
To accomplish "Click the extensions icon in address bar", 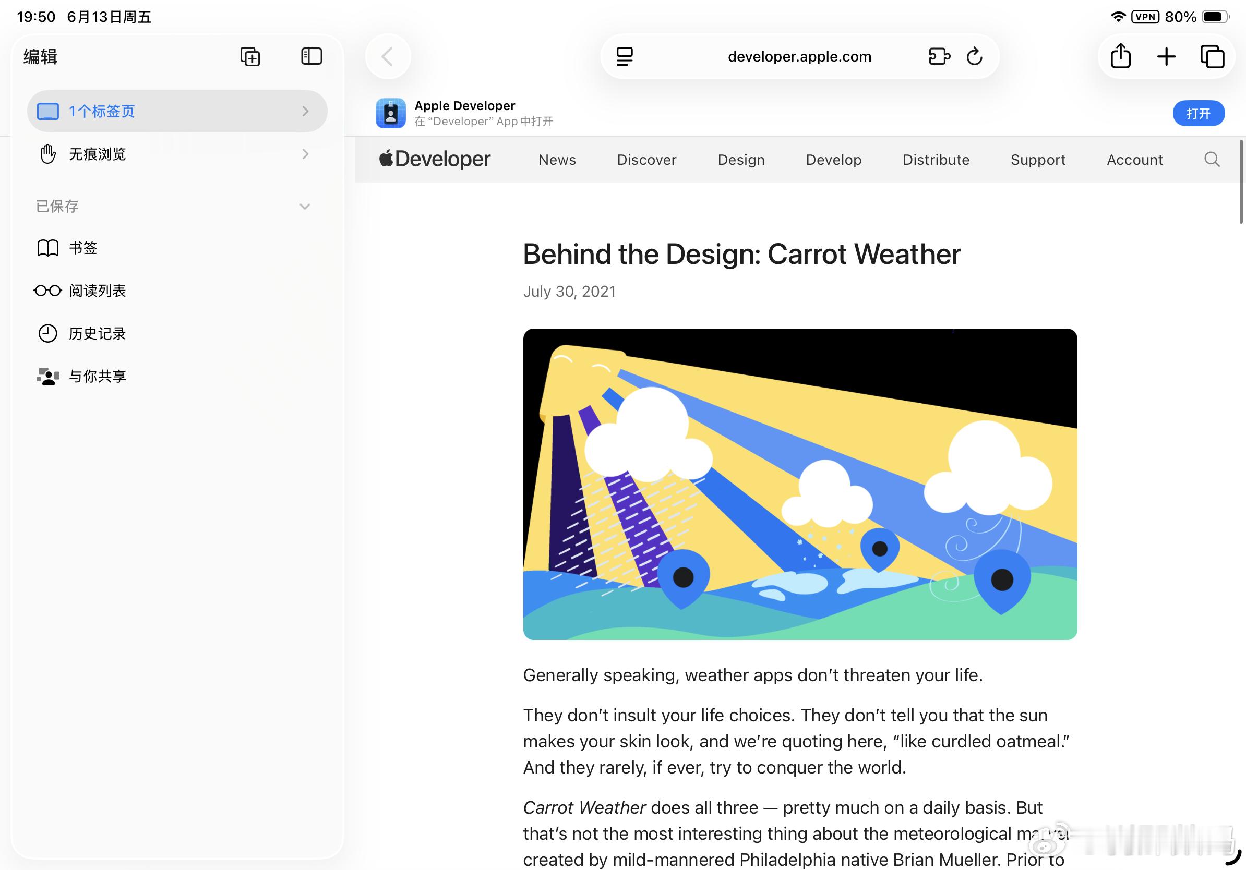I will (939, 56).
